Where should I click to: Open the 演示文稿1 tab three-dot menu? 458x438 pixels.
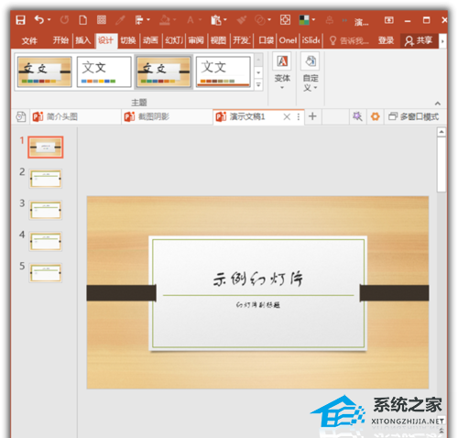(x=299, y=116)
